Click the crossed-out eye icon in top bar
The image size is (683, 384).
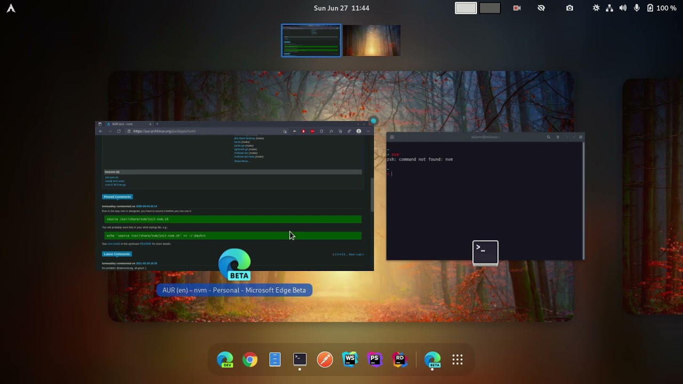point(541,8)
